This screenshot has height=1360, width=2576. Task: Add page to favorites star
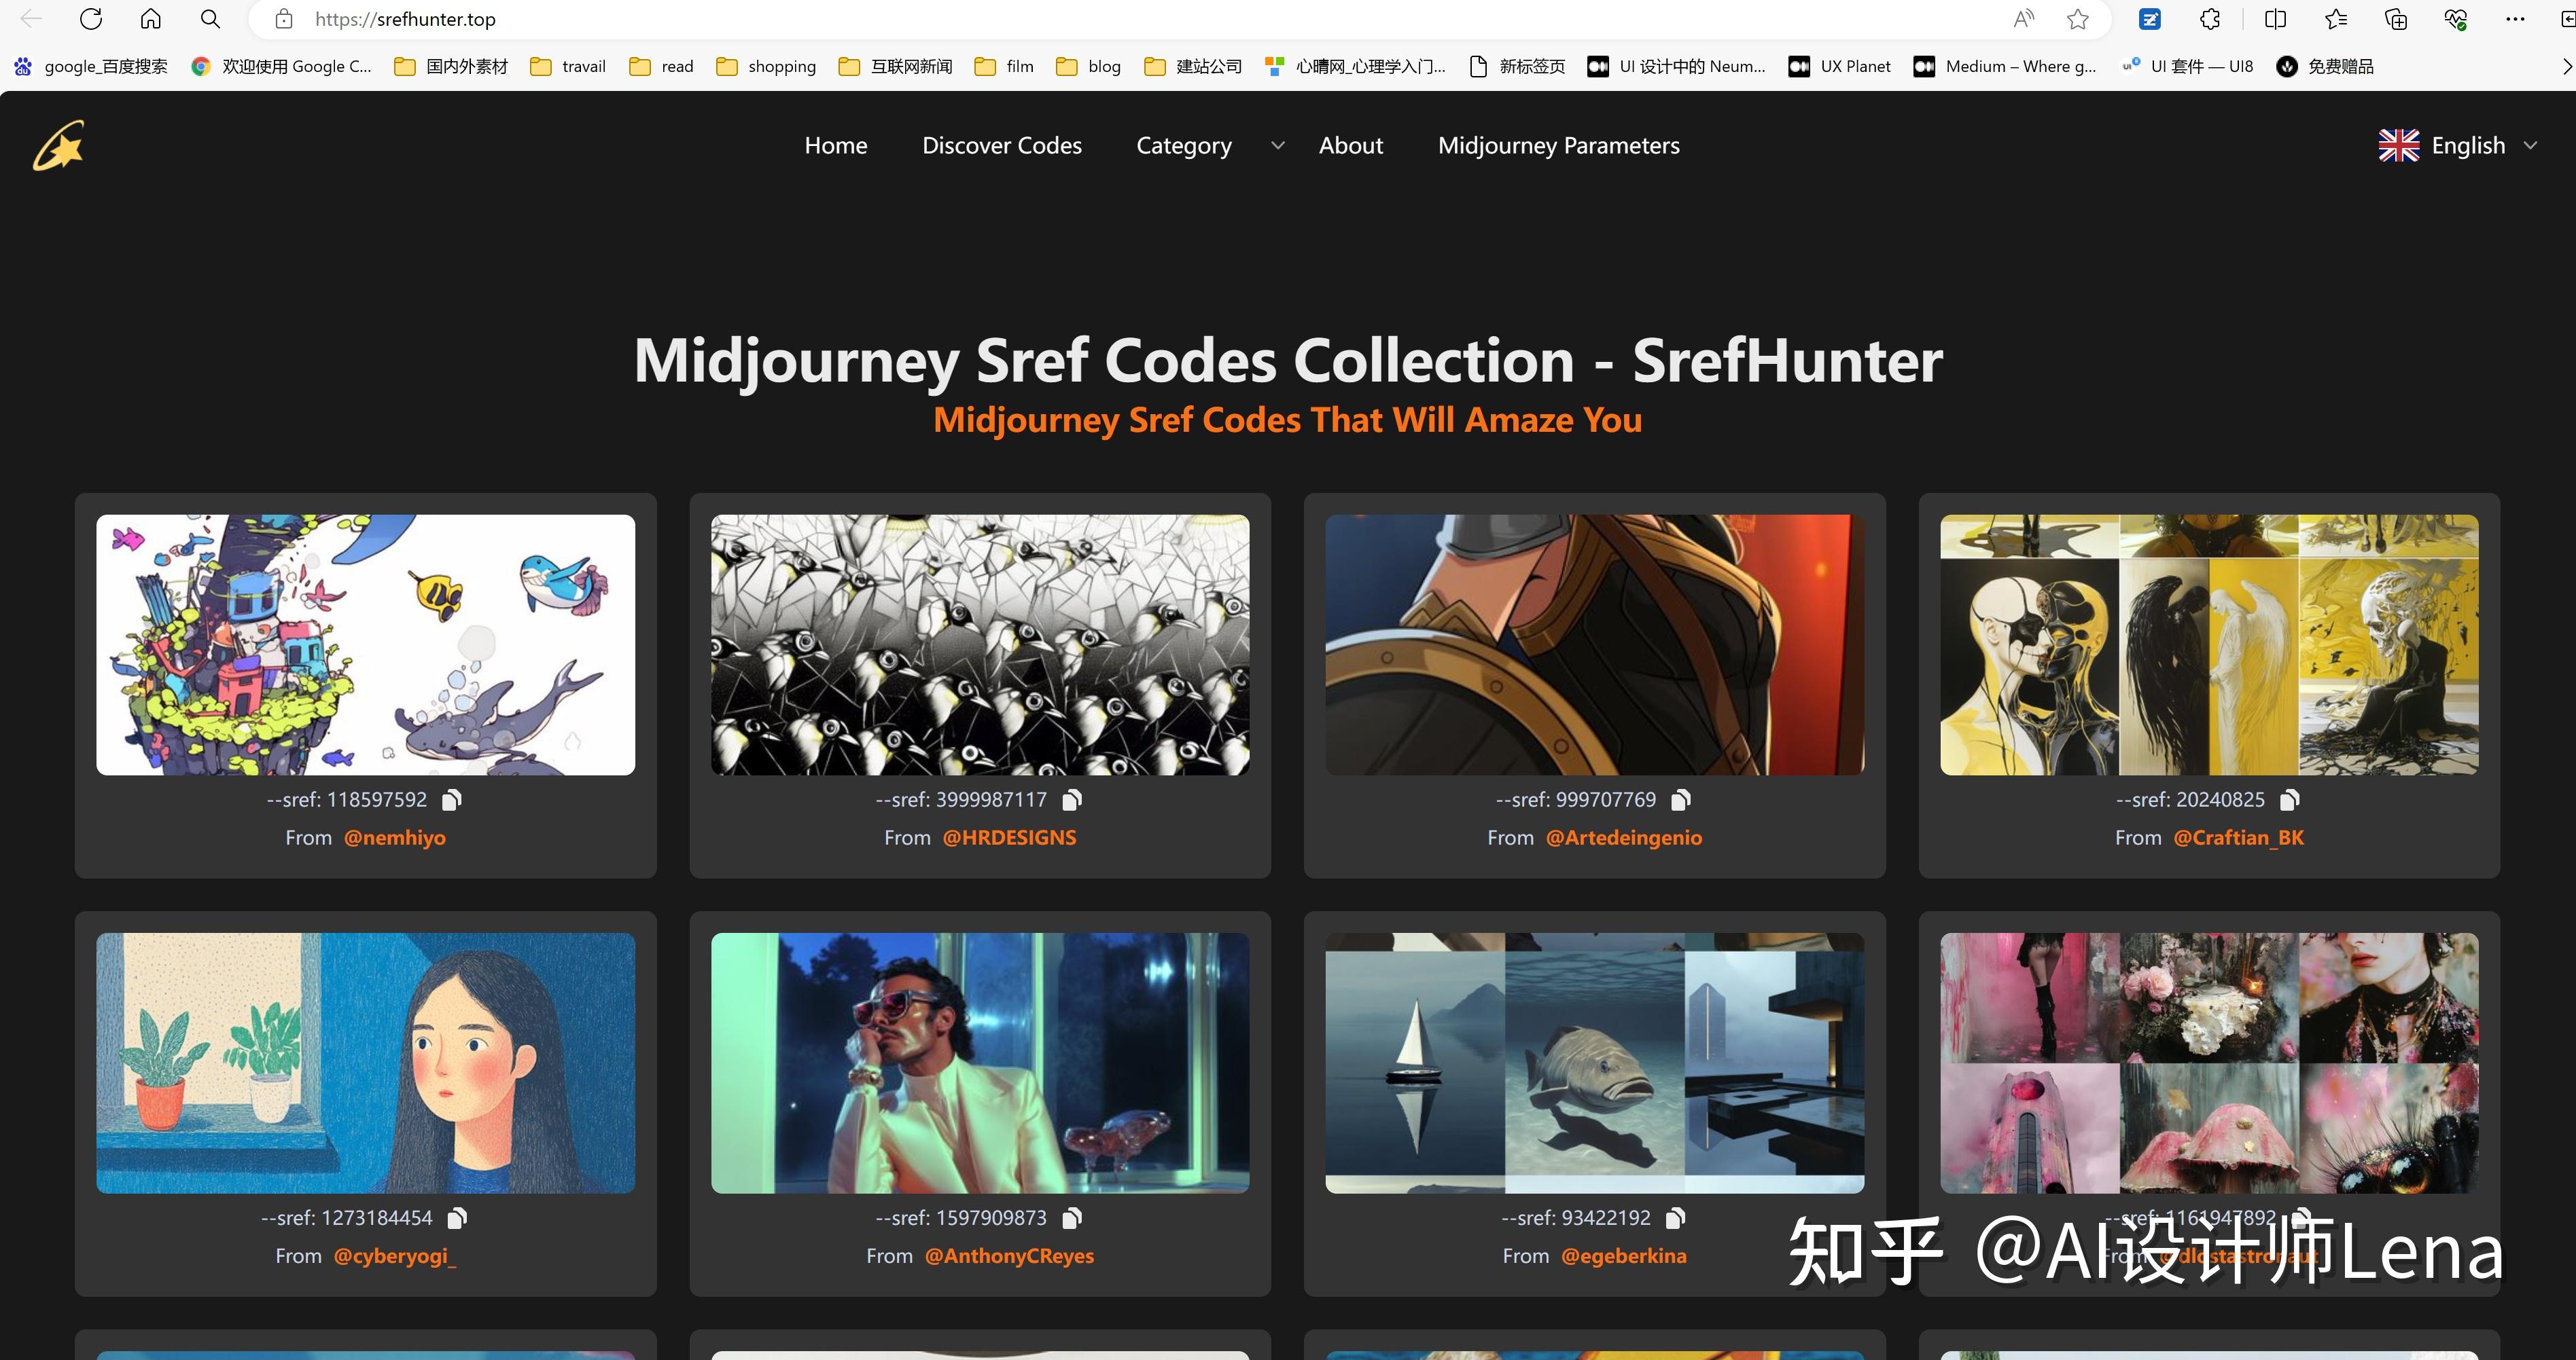pyautogui.click(x=2078, y=19)
